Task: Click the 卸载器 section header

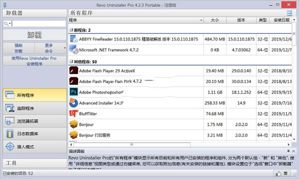Action: [x=35, y=13]
